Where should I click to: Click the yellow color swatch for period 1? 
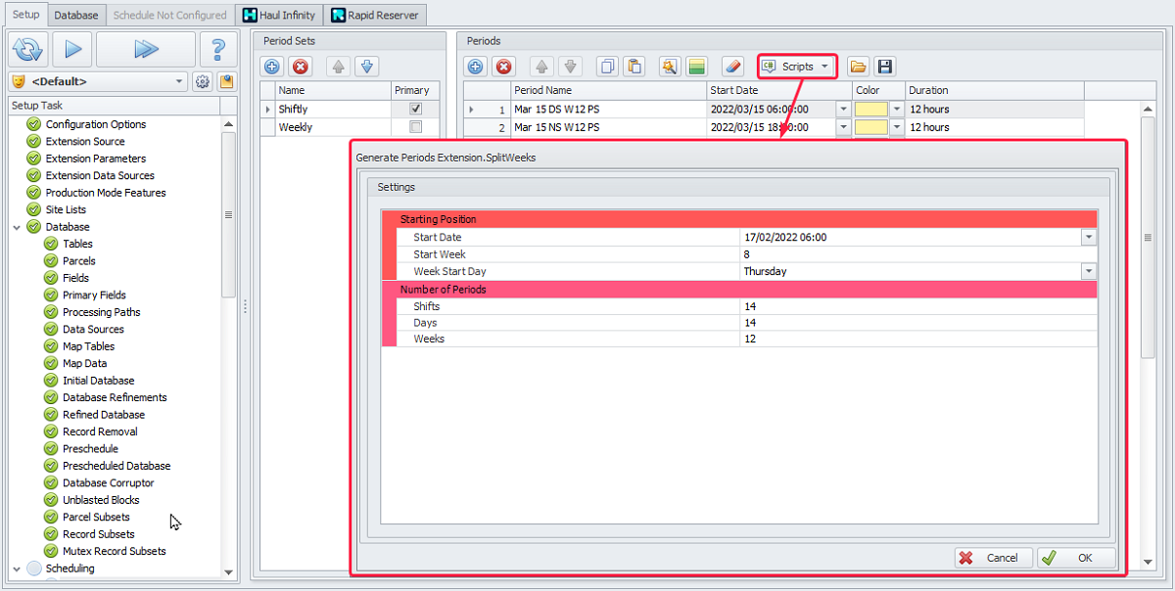869,110
